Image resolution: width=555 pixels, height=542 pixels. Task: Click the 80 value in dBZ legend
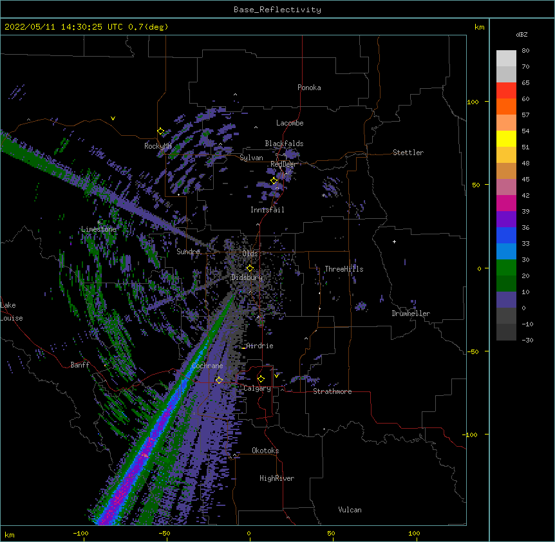point(525,51)
